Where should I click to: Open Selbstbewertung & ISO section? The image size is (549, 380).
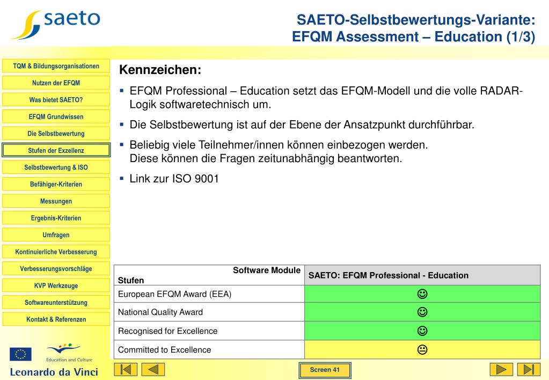coord(56,167)
